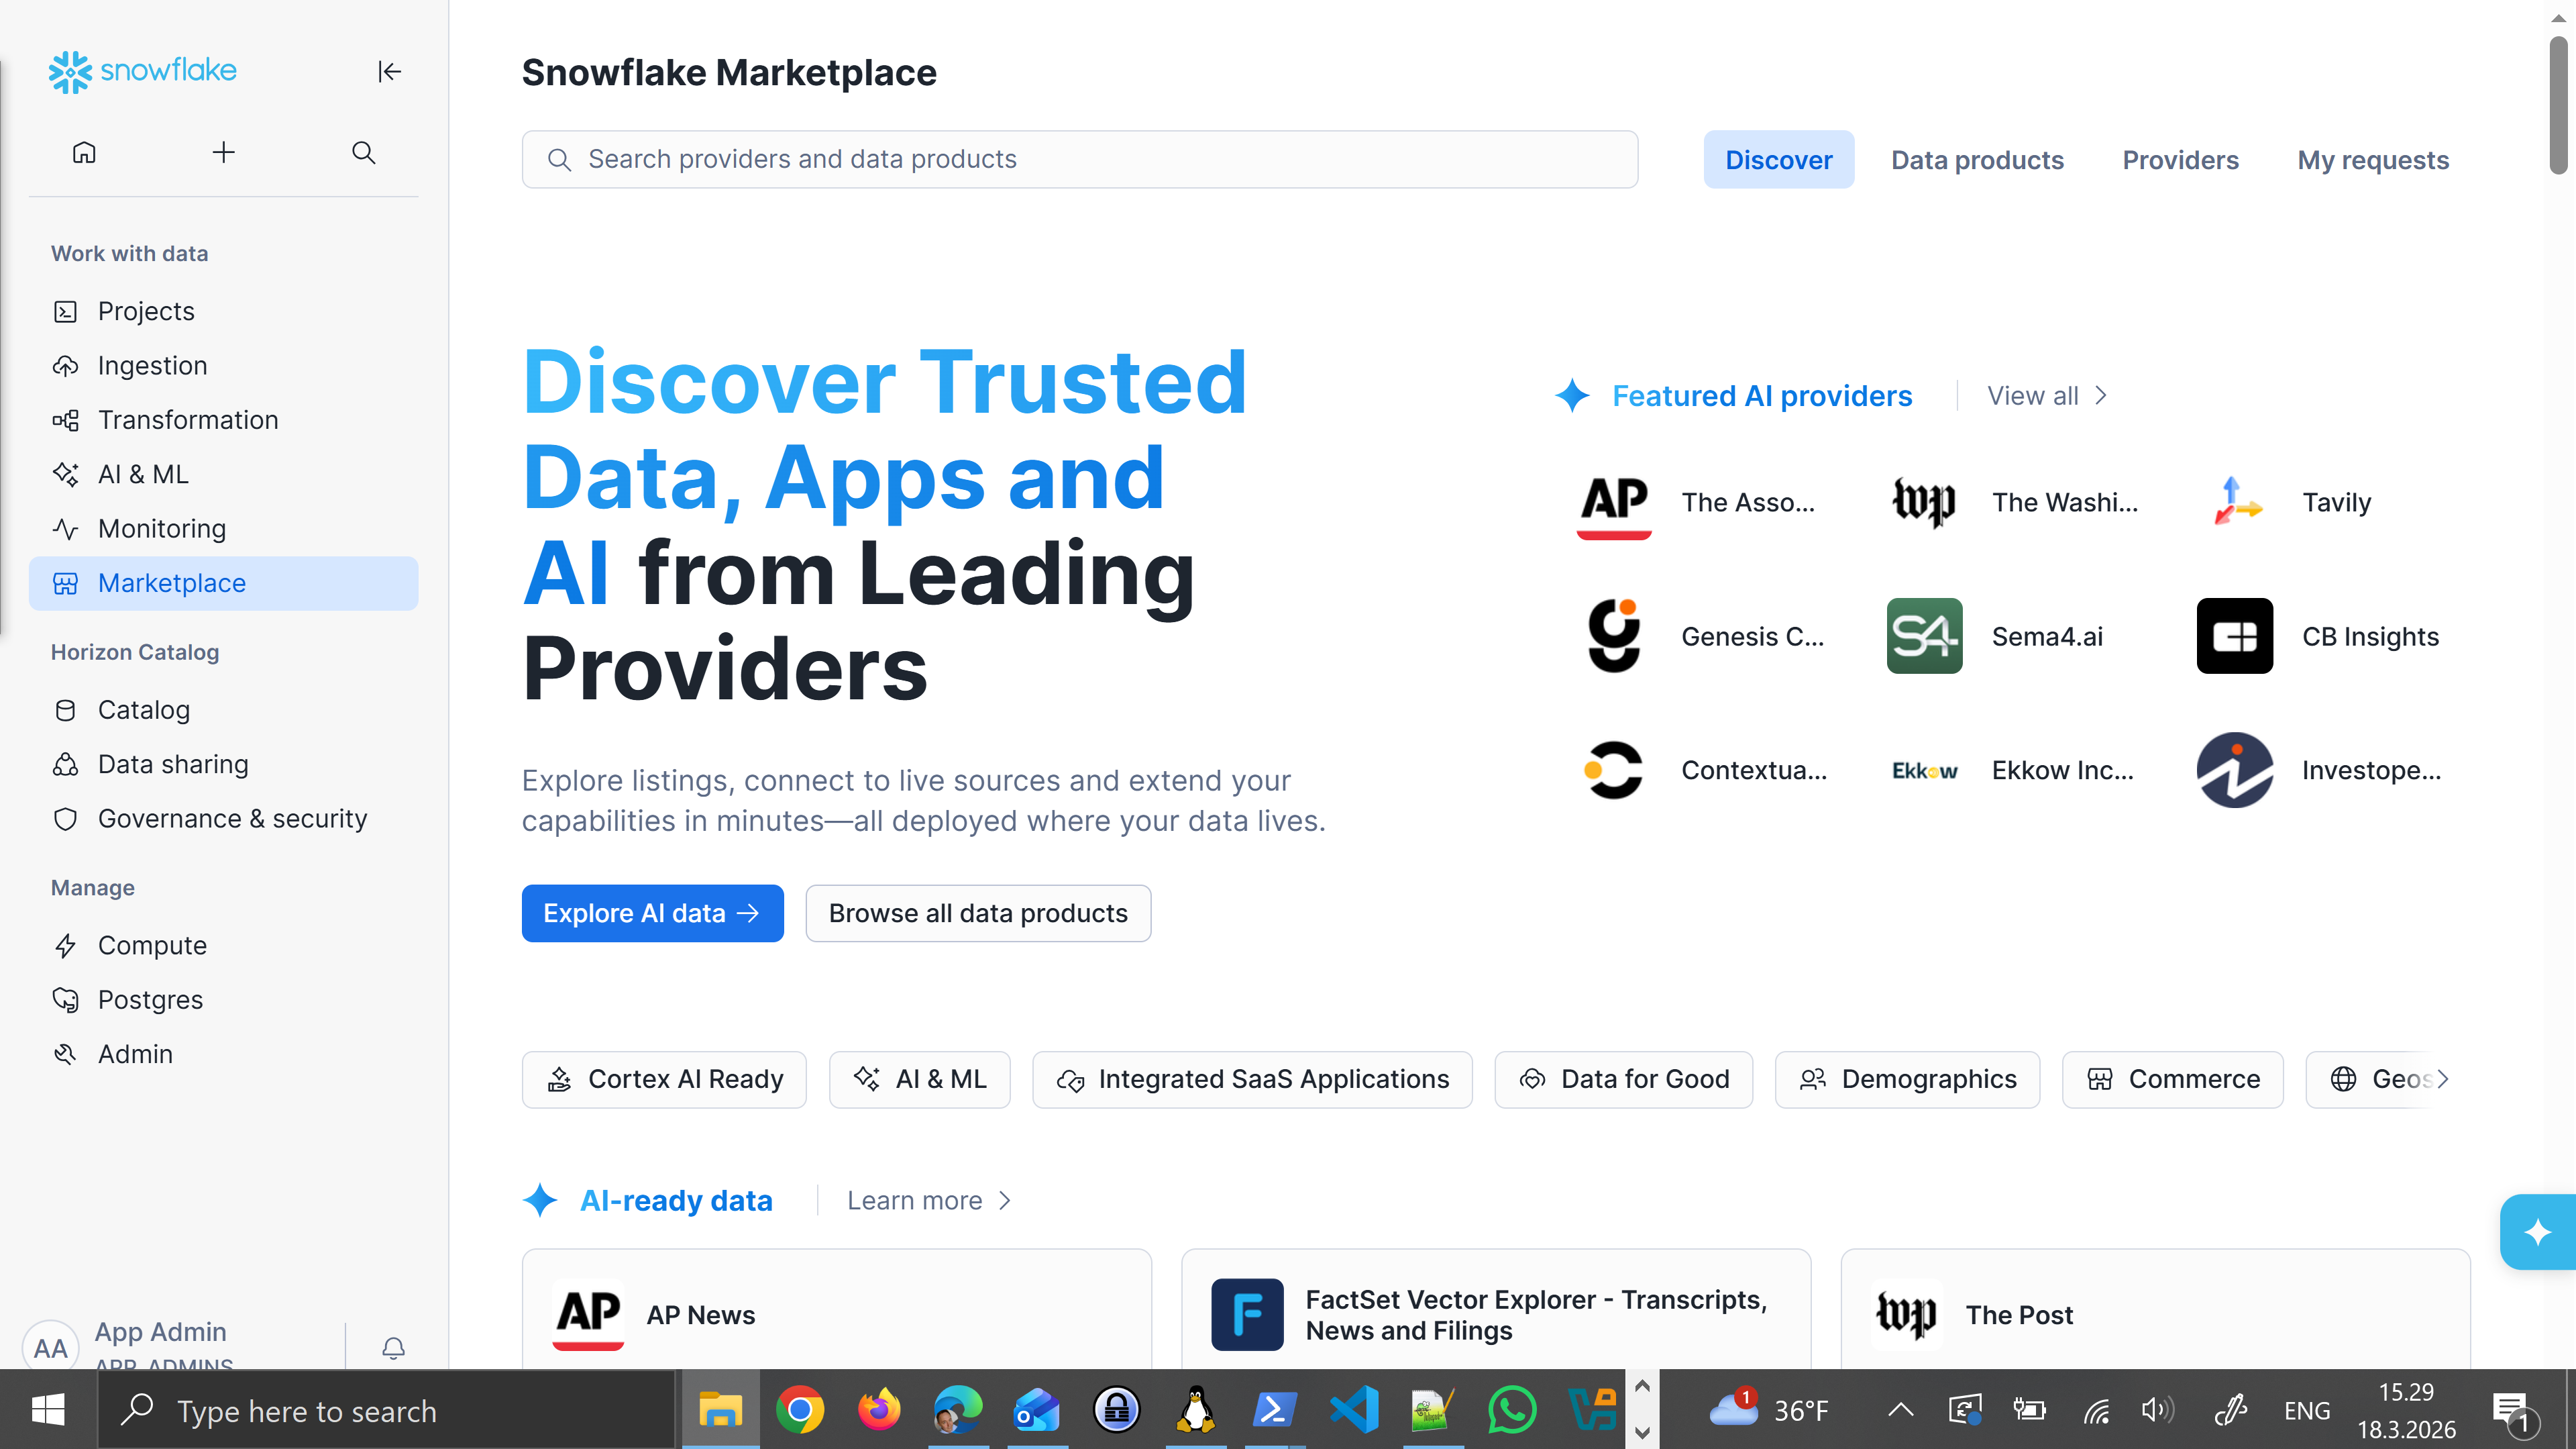2576x1449 pixels.
Task: Click the Snowflake logo
Action: (x=143, y=71)
